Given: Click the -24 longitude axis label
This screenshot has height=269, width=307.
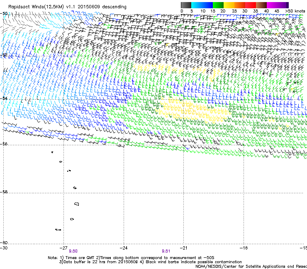Looking at the screenshot, I should point(124,248).
